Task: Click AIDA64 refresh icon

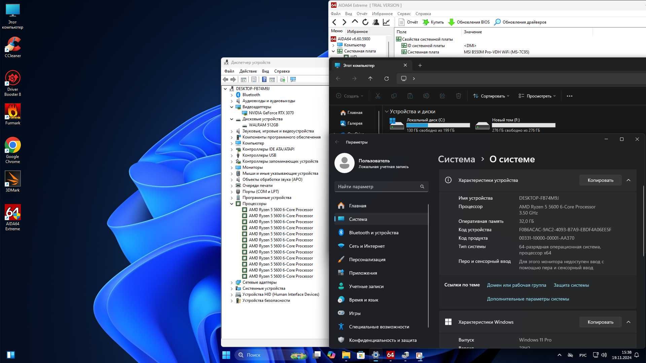Action: coord(365,22)
